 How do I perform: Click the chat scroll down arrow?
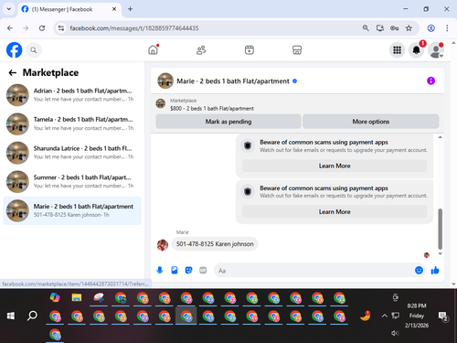(x=440, y=253)
